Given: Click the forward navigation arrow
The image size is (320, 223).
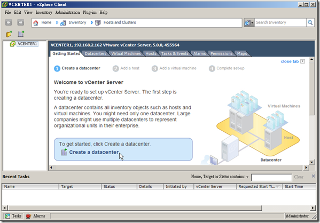Looking at the screenshot, I should tap(20, 22).
